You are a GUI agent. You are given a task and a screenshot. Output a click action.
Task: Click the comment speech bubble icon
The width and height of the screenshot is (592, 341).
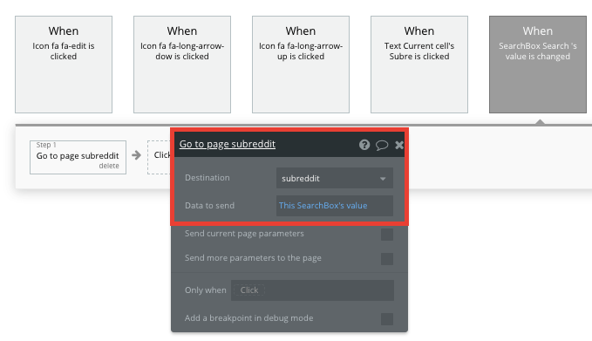(x=382, y=145)
